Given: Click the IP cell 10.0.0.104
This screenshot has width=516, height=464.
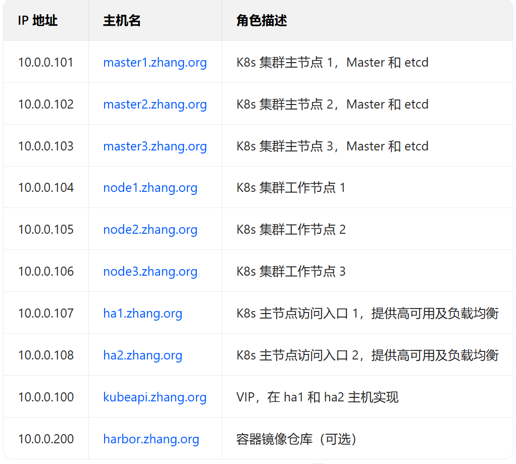Looking at the screenshot, I should coord(46,188).
